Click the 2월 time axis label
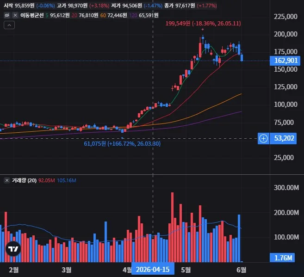This screenshot has height=277, width=304. point(14,270)
